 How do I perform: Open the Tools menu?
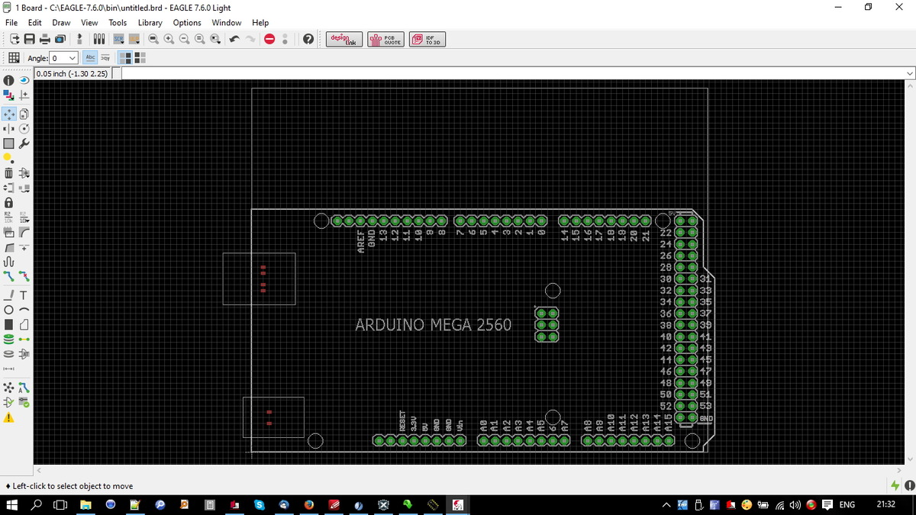118,22
